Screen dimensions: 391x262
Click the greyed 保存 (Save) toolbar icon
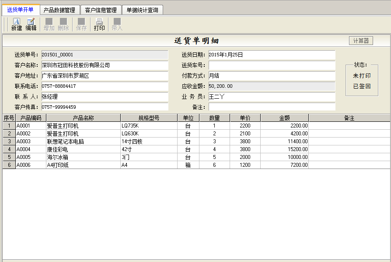click(x=81, y=24)
